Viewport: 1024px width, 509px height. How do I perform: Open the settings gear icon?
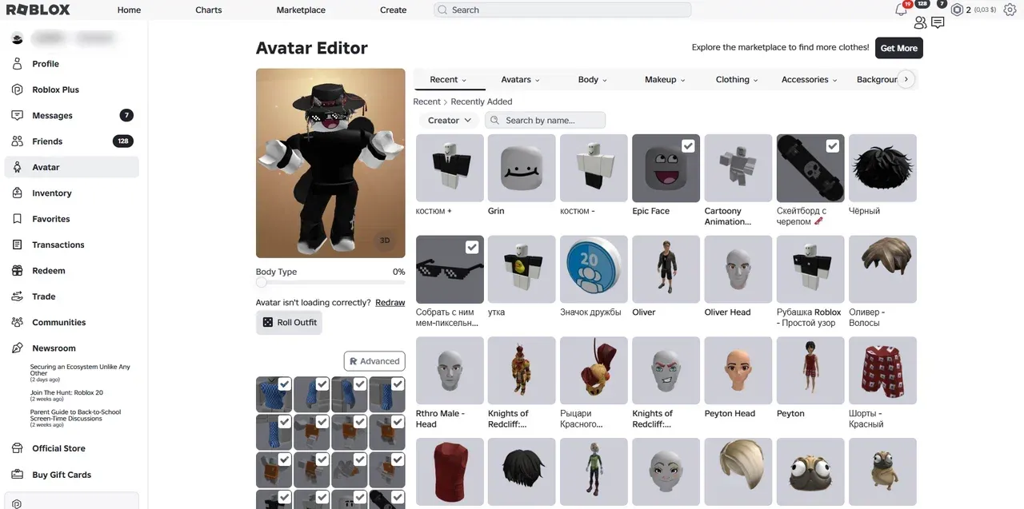(x=1010, y=10)
